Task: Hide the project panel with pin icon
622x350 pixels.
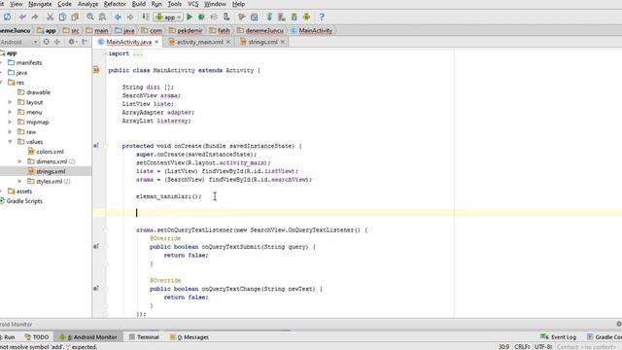Action: point(85,42)
